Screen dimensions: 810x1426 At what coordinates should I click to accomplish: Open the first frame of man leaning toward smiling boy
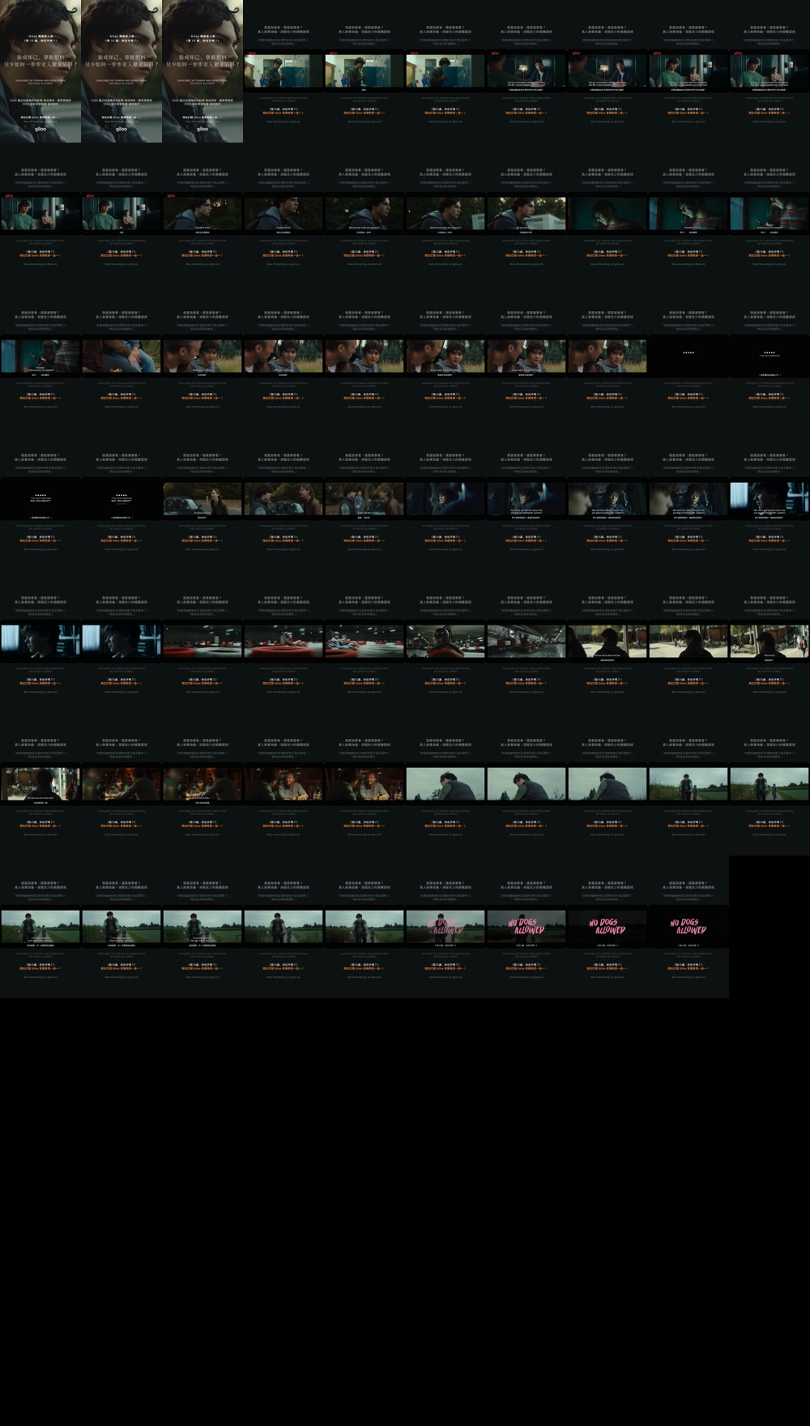click(202, 356)
